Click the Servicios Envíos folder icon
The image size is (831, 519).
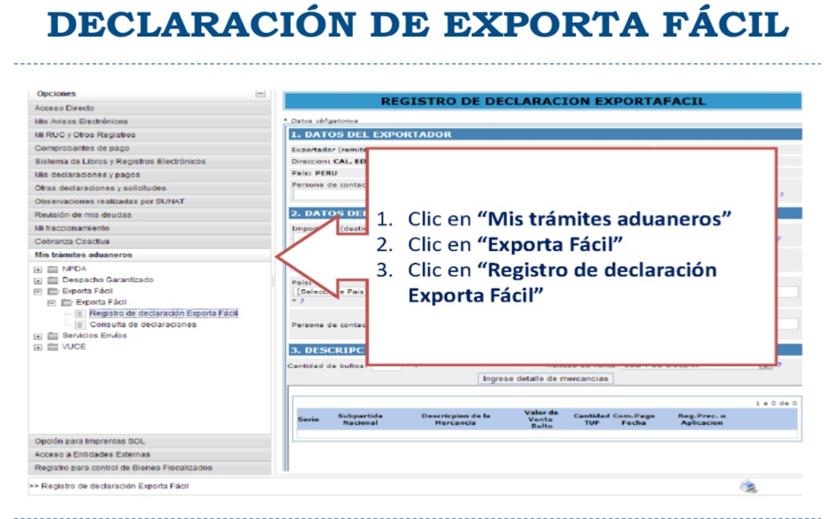click(x=53, y=335)
